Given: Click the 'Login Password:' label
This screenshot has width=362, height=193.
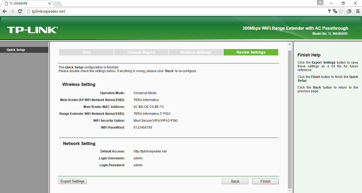Looking at the screenshot, I should pos(112,165).
